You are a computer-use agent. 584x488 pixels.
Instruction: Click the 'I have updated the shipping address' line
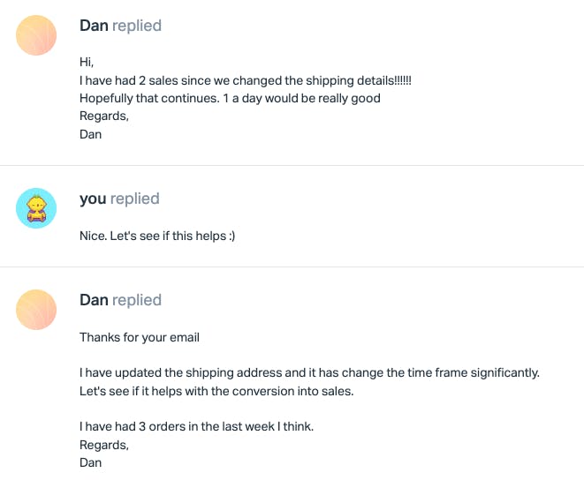309,373
